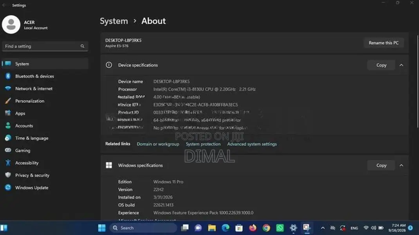Open WhatsApp from taskbar
Screen dimensions: 419x235
[280, 228]
